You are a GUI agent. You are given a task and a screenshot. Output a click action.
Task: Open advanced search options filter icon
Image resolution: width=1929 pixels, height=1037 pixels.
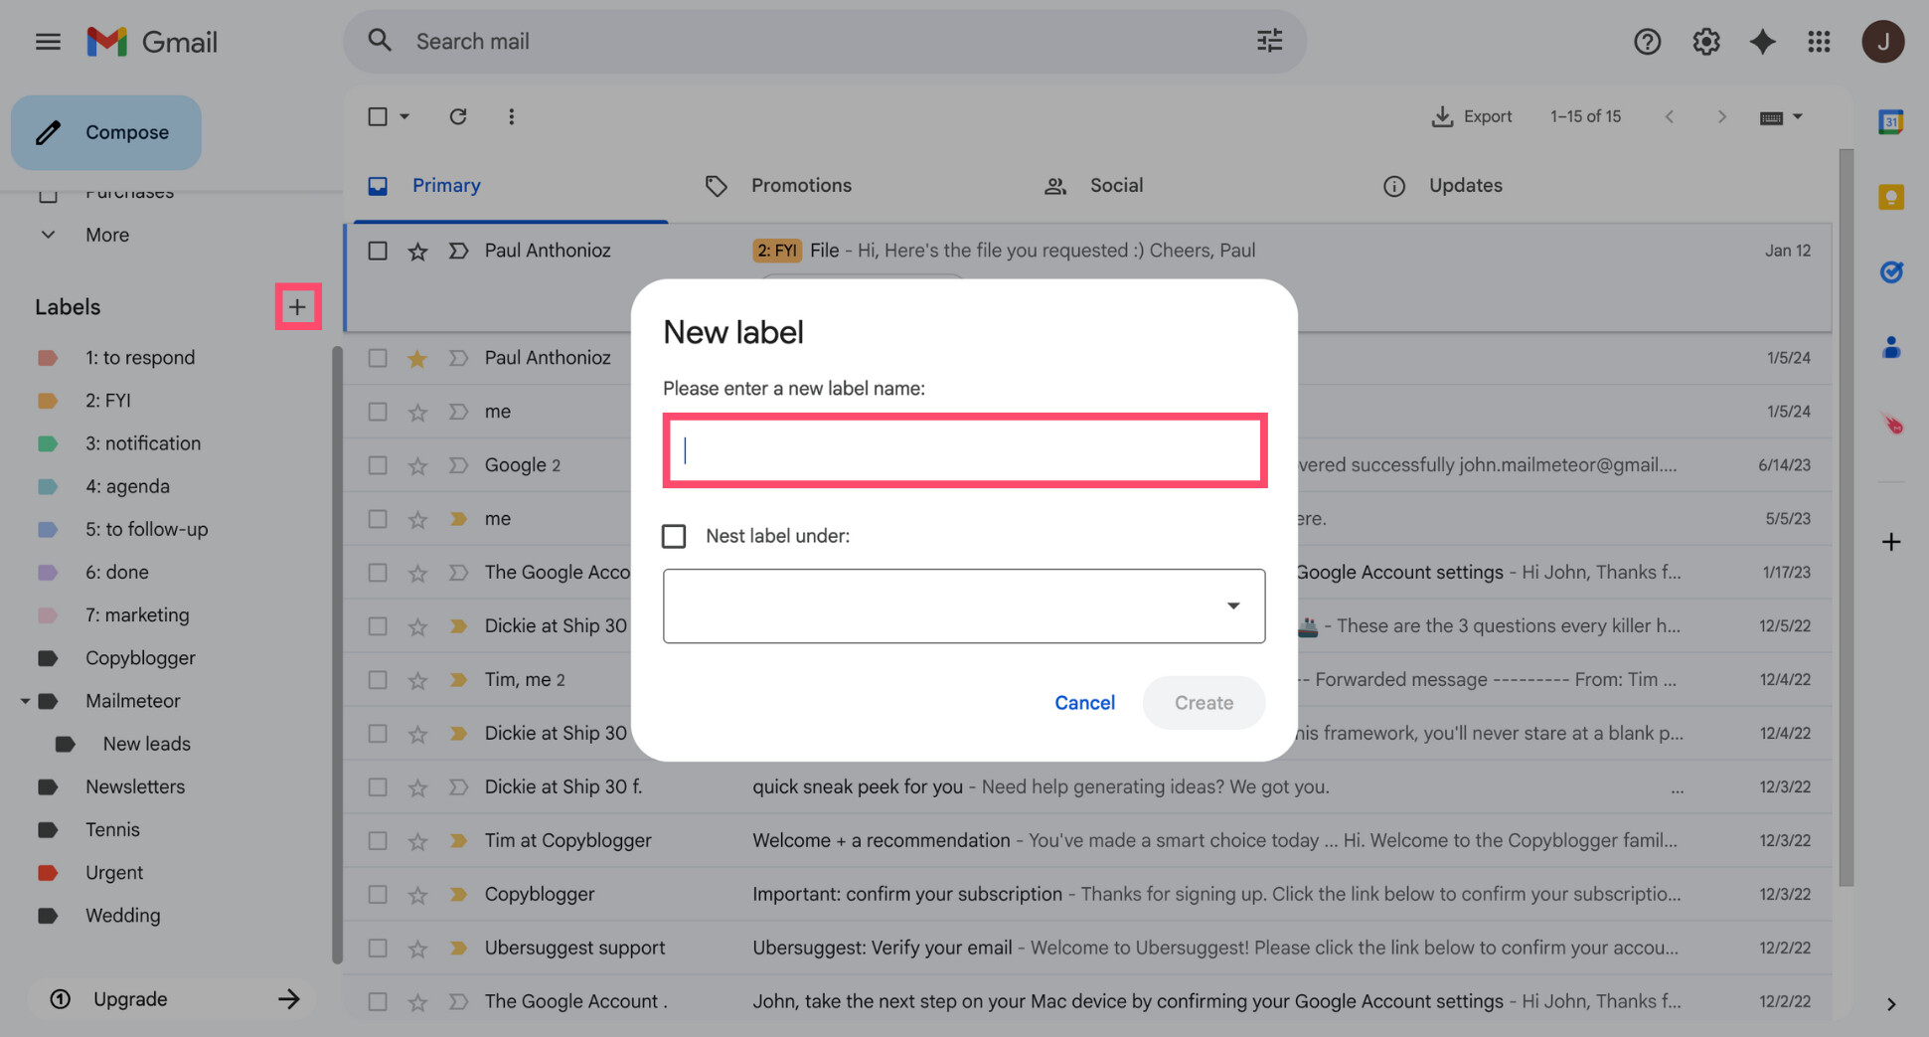(x=1268, y=41)
